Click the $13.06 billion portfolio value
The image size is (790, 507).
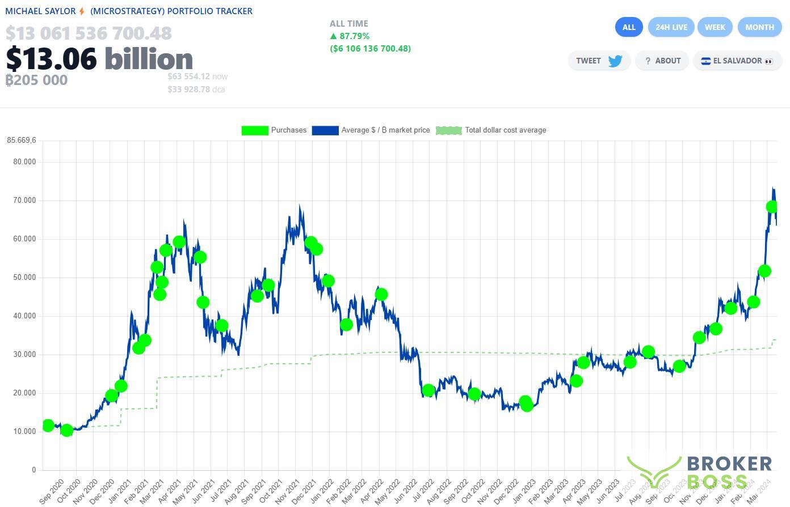coord(100,58)
